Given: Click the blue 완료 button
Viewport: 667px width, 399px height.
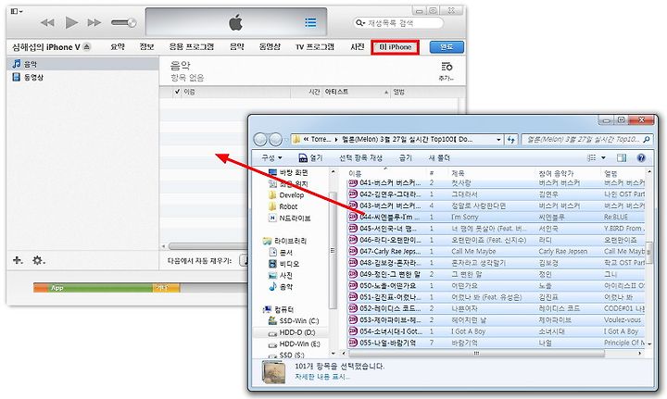Looking at the screenshot, I should [447, 46].
